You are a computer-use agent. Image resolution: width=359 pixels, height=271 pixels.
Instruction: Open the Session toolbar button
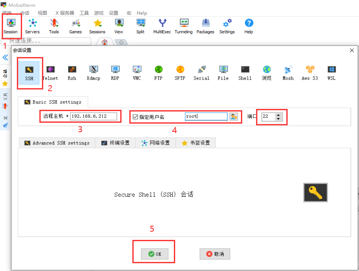click(x=11, y=26)
